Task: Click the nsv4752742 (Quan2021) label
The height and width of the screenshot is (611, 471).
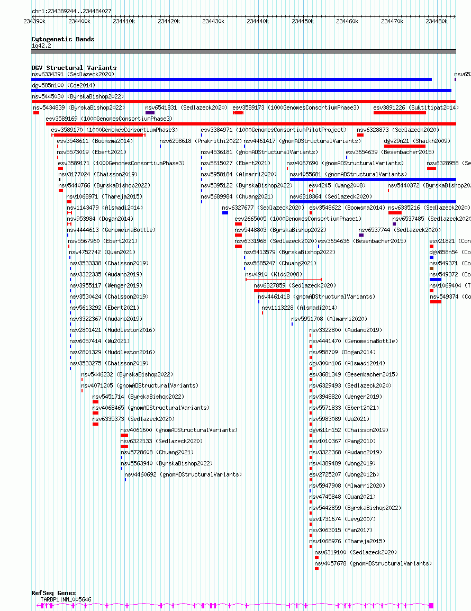Action: (103, 252)
